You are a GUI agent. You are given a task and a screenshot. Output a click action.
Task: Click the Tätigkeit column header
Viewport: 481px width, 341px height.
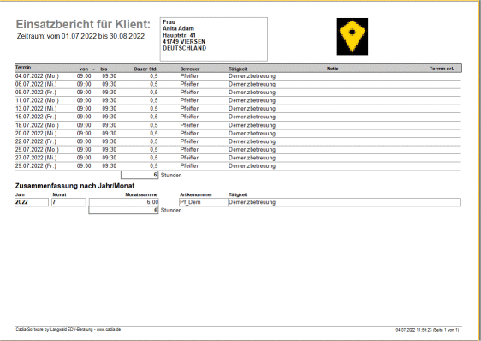[238, 69]
